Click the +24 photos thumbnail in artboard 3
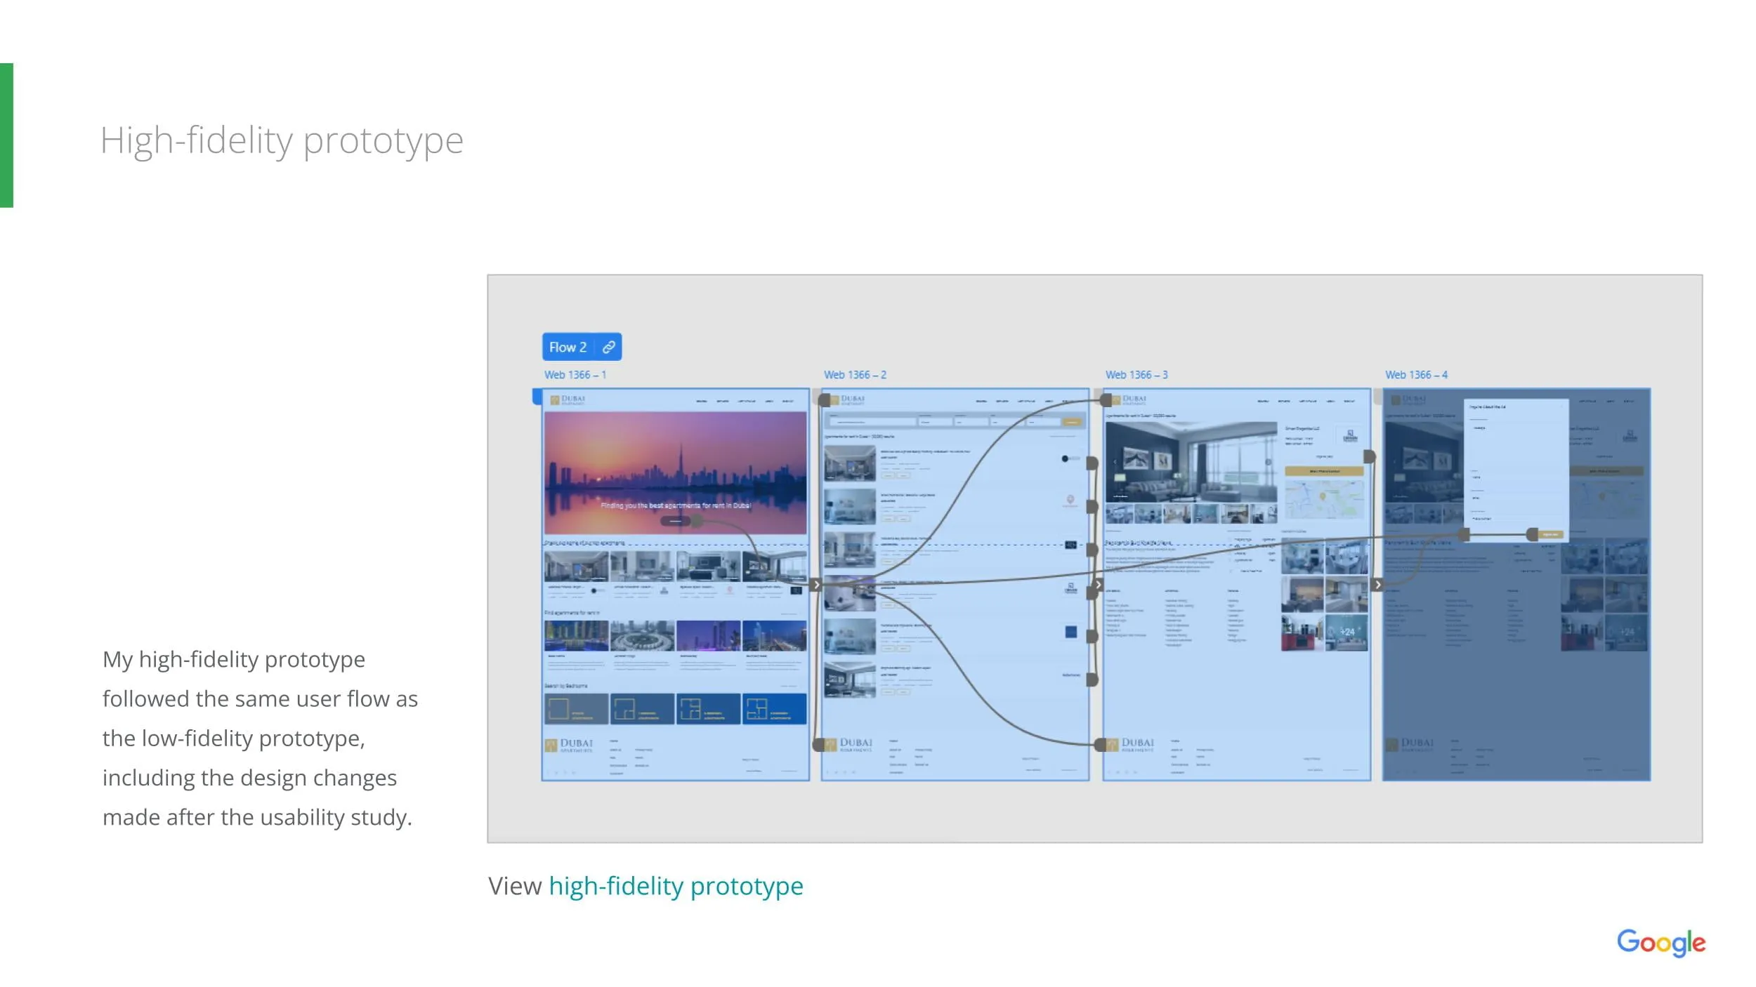This screenshot has width=1756, height=987. pyautogui.click(x=1346, y=632)
